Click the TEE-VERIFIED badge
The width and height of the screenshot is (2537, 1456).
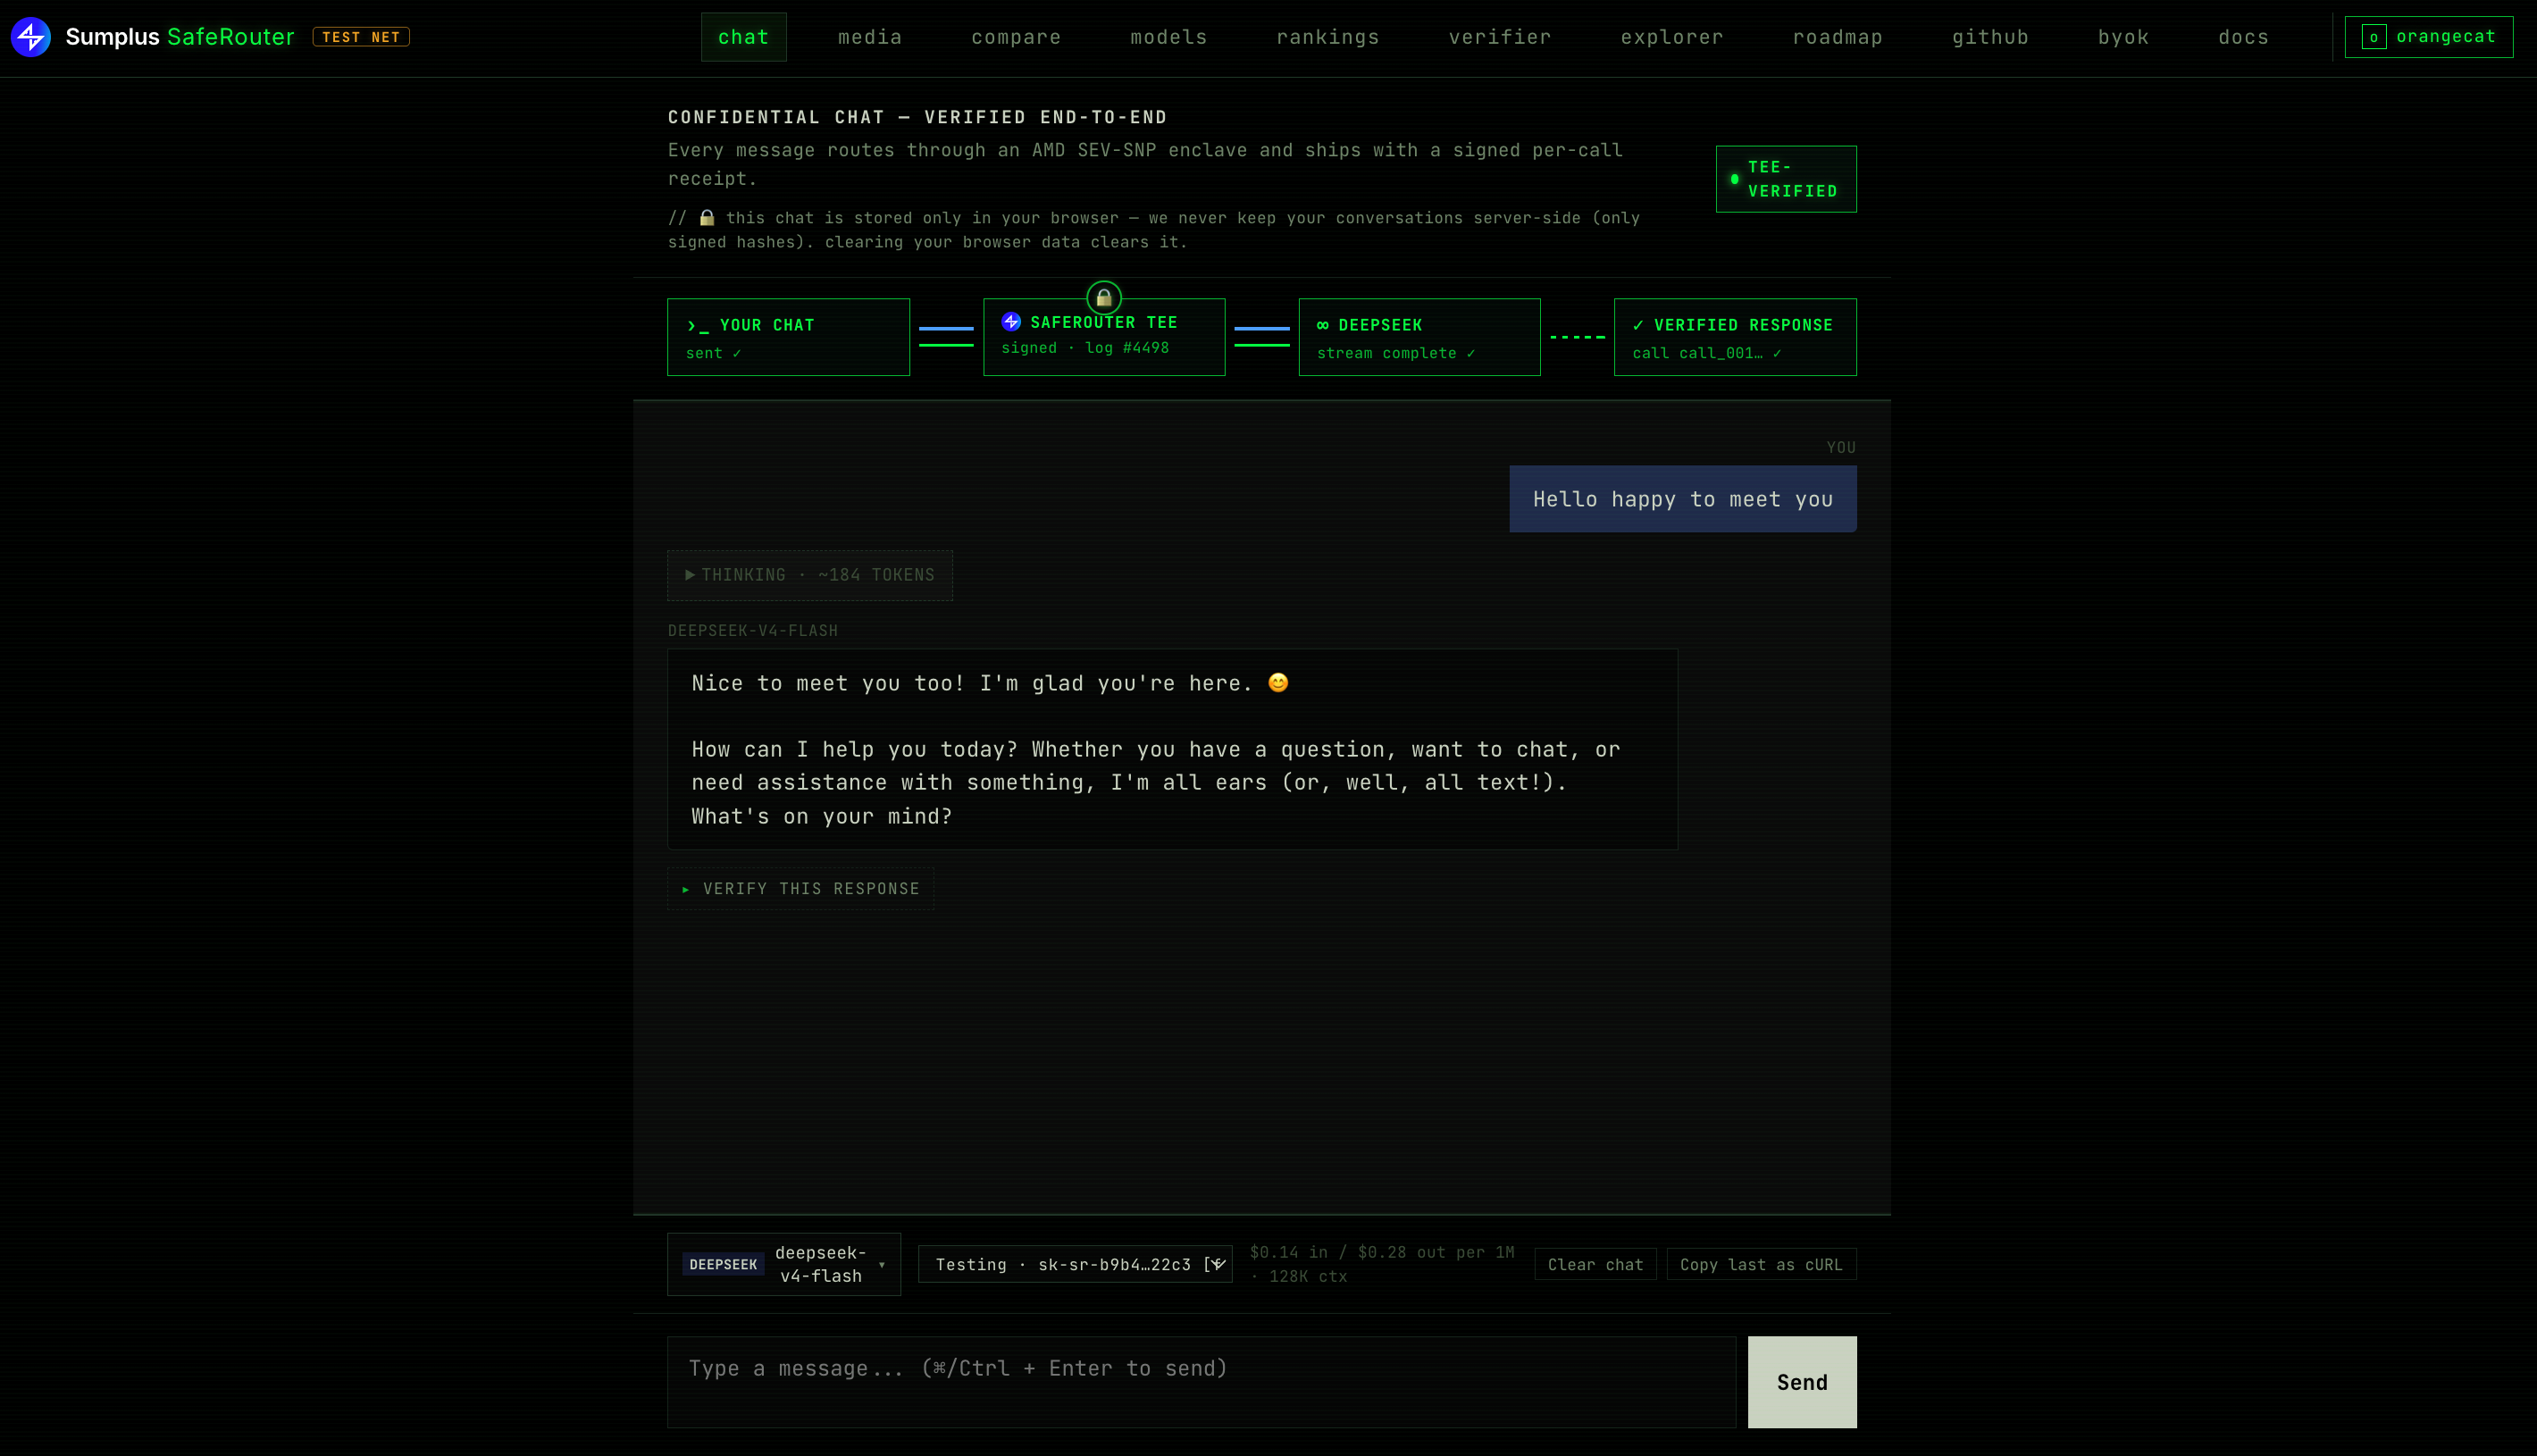click(x=1786, y=179)
